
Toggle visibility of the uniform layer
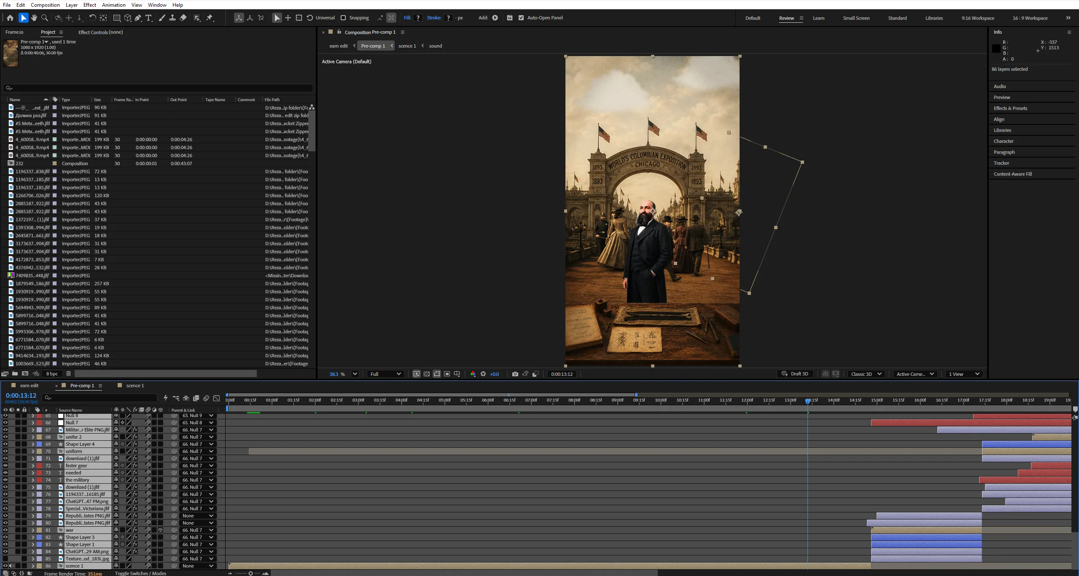pos(5,451)
